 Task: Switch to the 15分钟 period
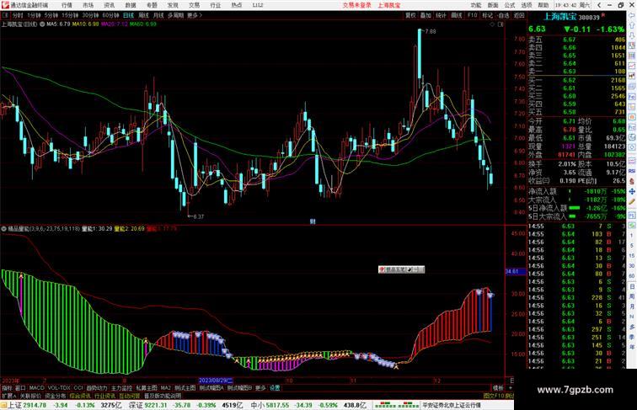pyautogui.click(x=70, y=15)
